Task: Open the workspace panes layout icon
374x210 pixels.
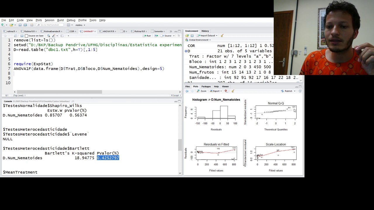Action: (68, 25)
